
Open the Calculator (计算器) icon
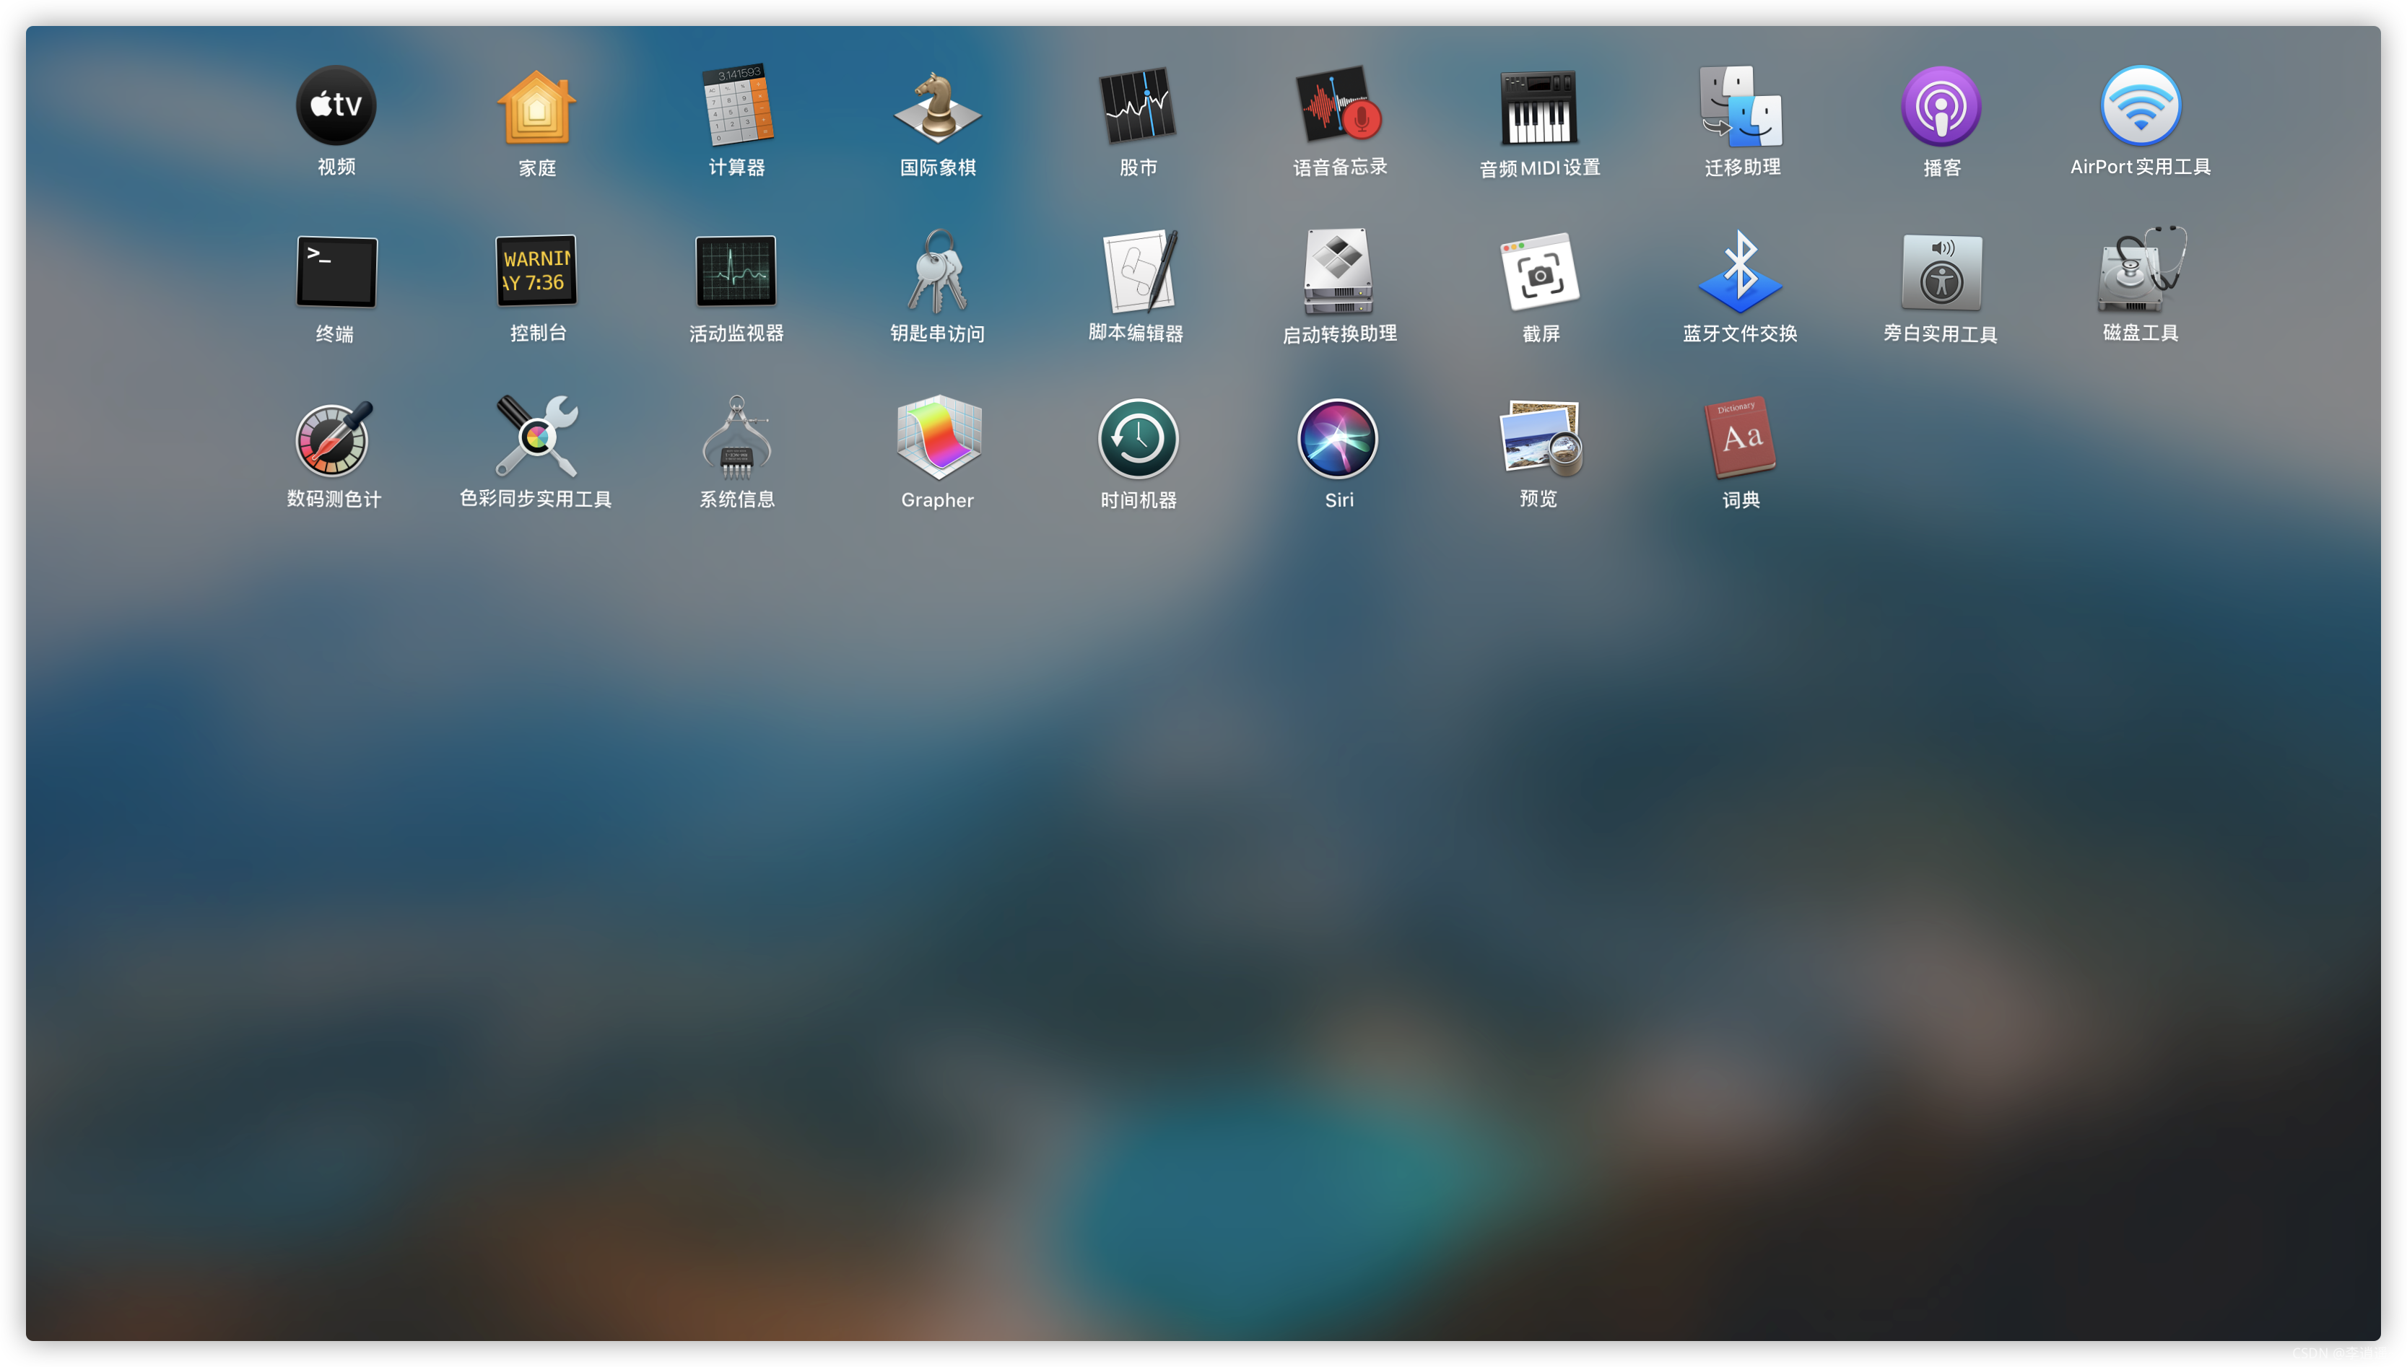(x=737, y=104)
